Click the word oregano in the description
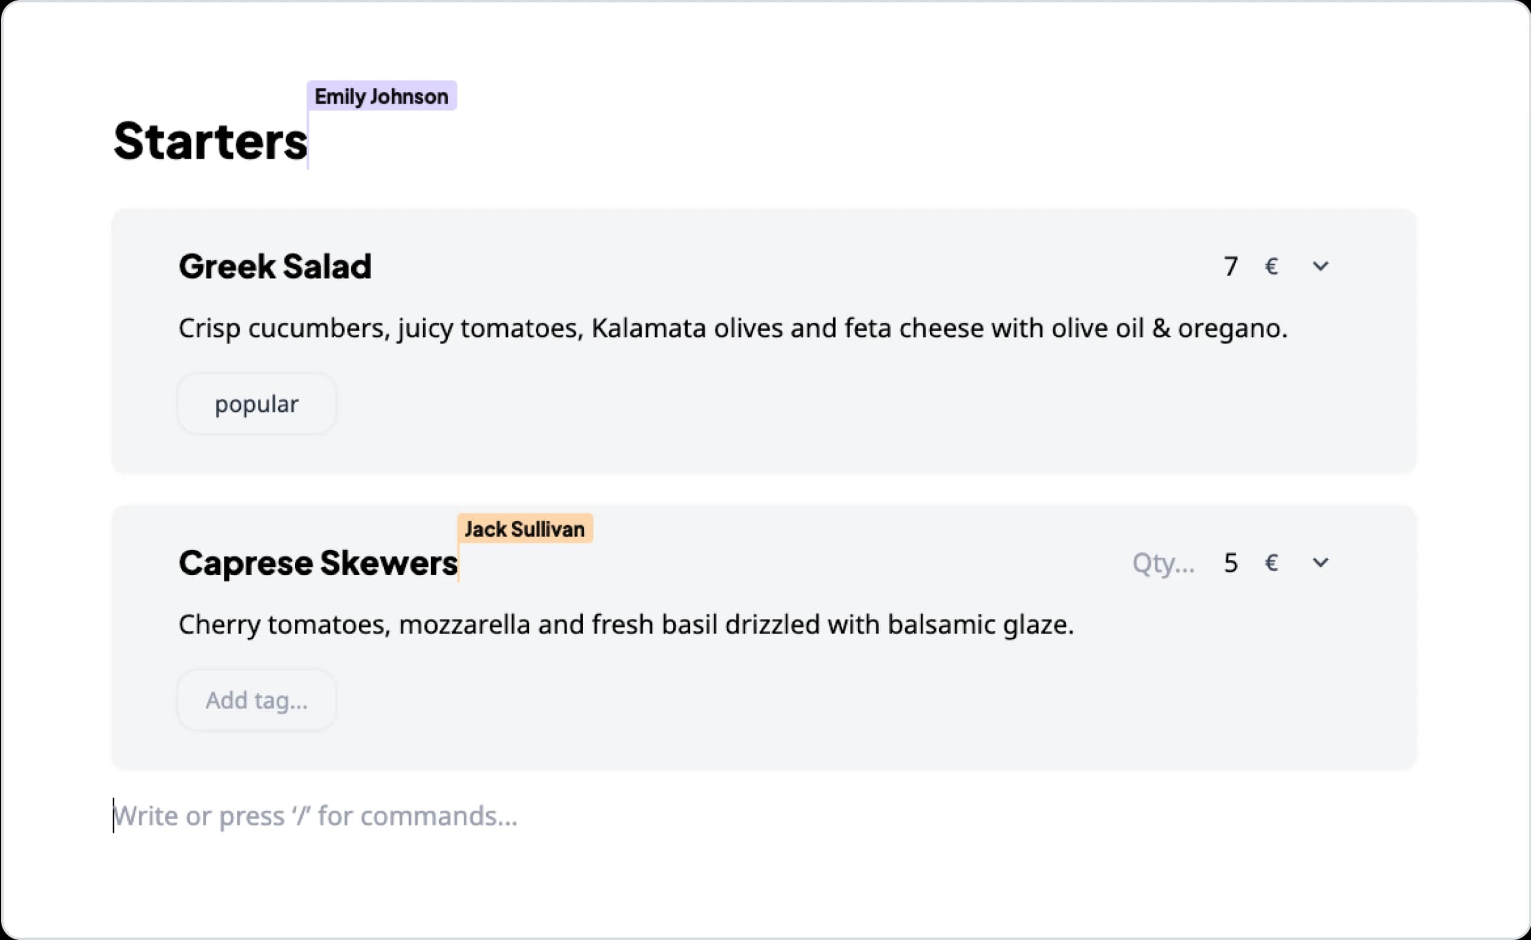The width and height of the screenshot is (1531, 940). (1231, 328)
